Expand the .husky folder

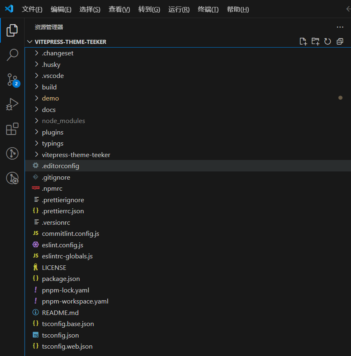[36, 64]
